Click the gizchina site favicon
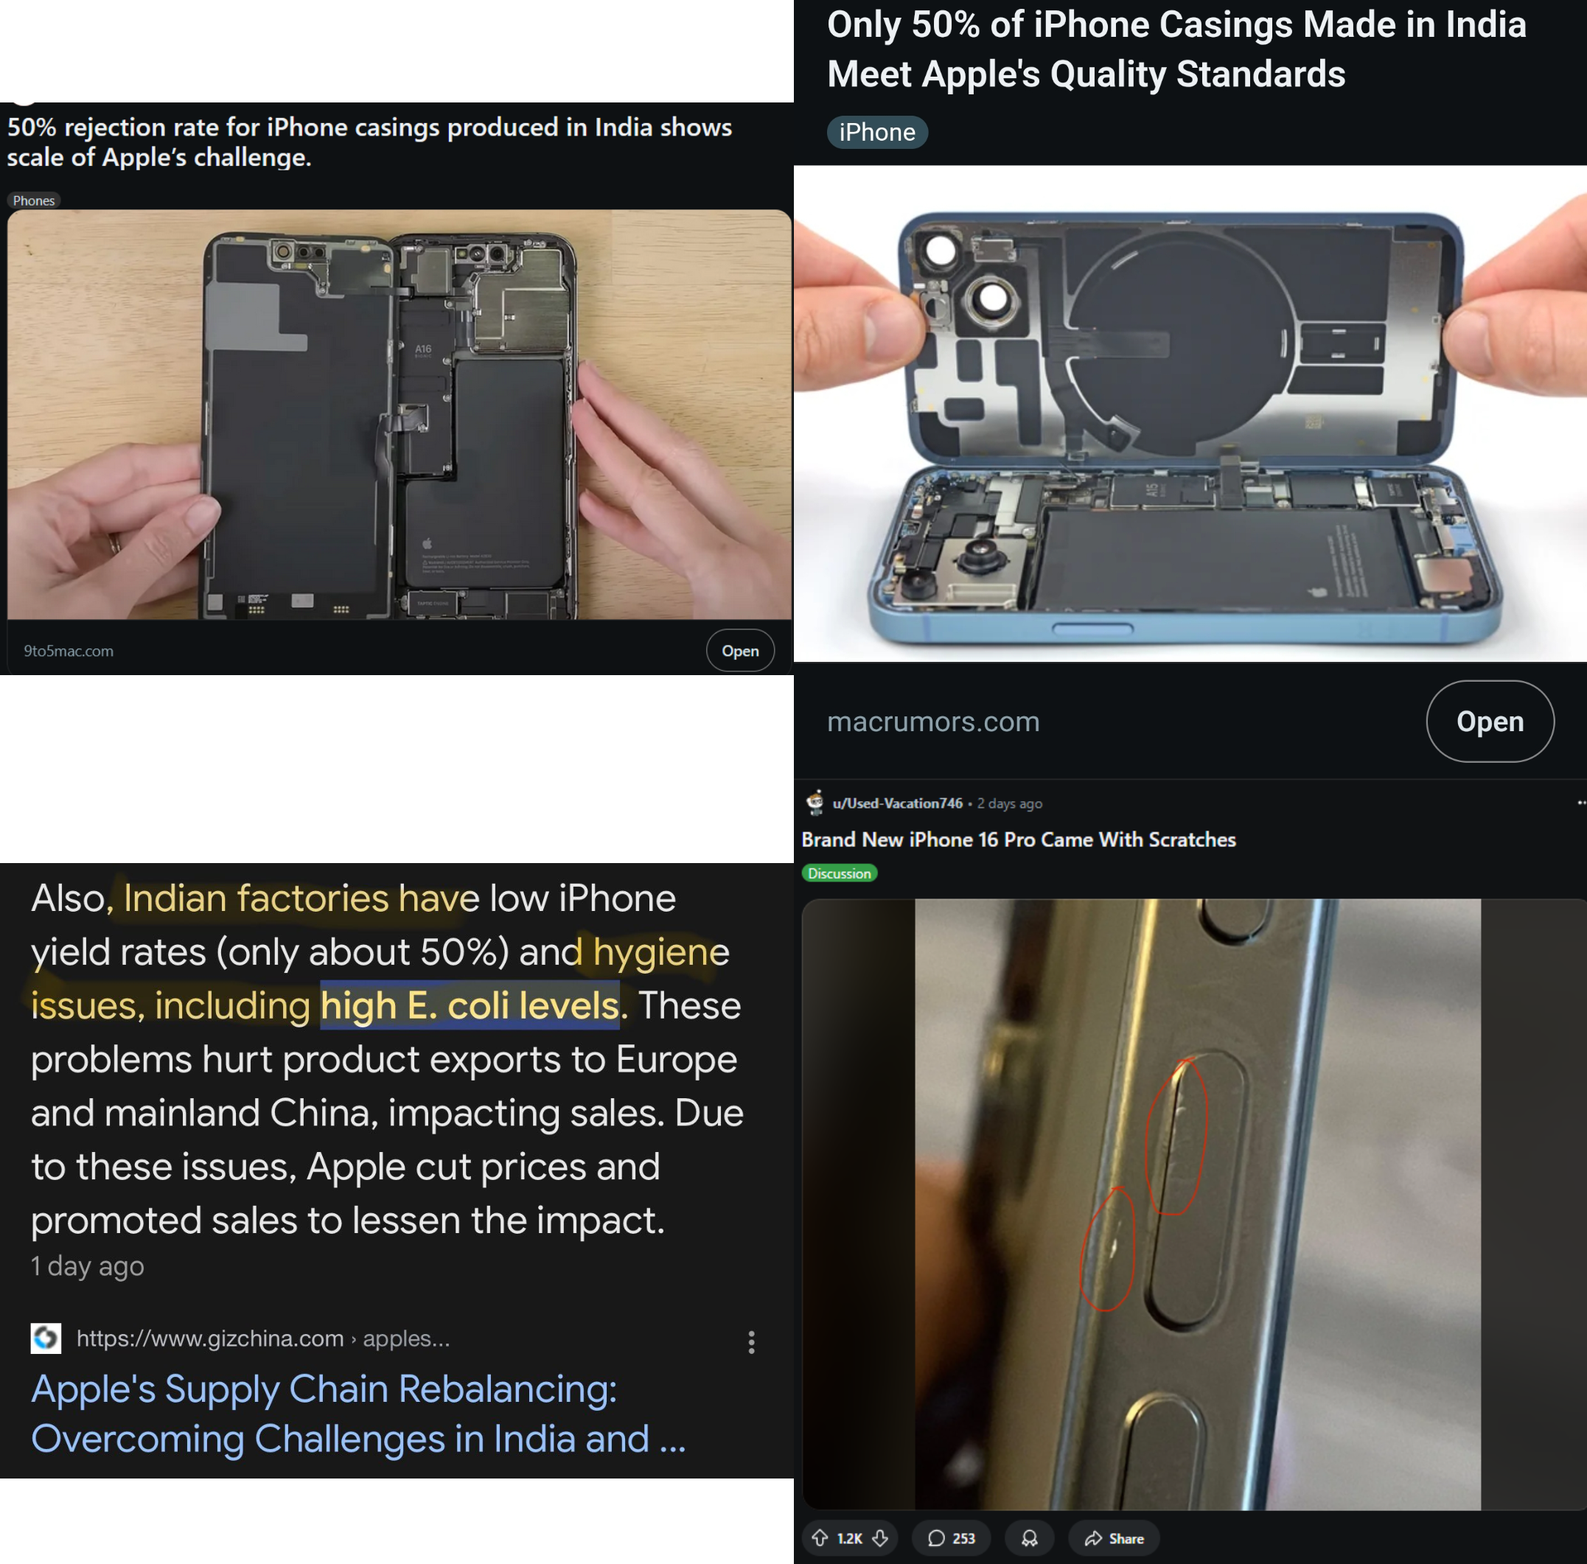The image size is (1587, 1564). pos(46,1338)
